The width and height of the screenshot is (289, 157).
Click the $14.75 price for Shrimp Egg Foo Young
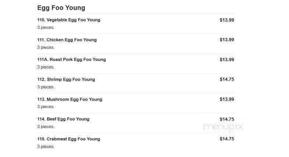click(226, 79)
